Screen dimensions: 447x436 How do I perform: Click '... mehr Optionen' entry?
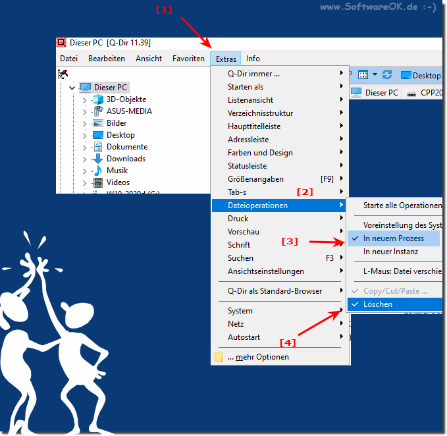280,357
